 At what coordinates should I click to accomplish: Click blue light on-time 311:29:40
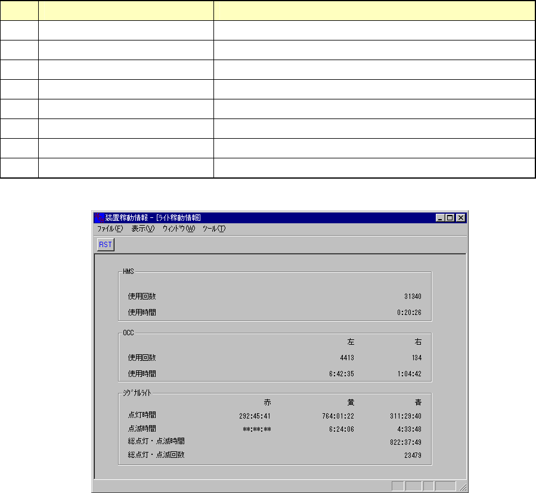(406, 416)
